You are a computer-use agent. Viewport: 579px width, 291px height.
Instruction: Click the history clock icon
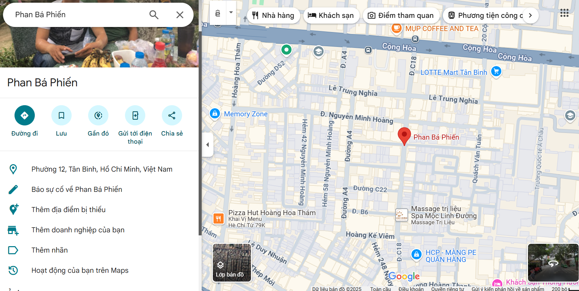pos(13,270)
